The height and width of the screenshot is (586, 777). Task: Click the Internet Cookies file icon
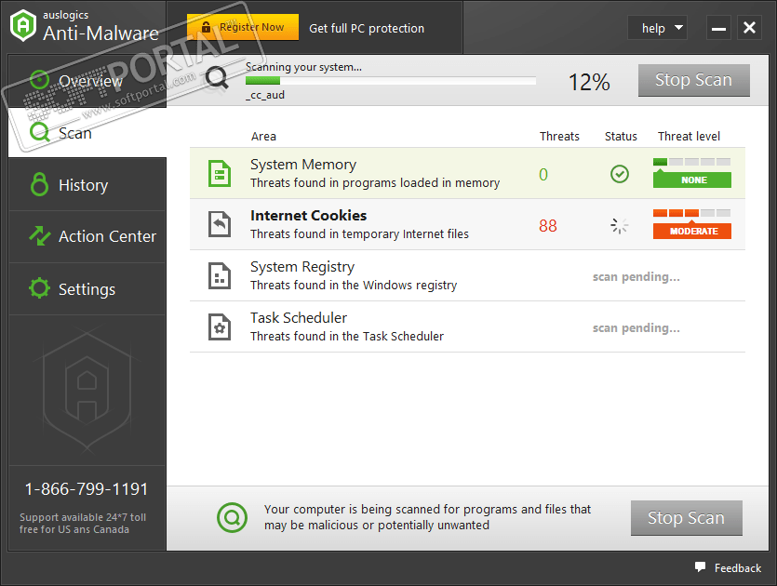[x=220, y=224]
